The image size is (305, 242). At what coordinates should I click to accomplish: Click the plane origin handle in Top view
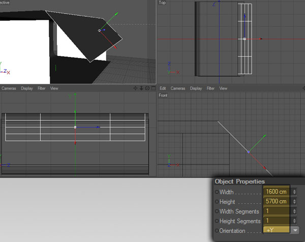[x=245, y=39]
